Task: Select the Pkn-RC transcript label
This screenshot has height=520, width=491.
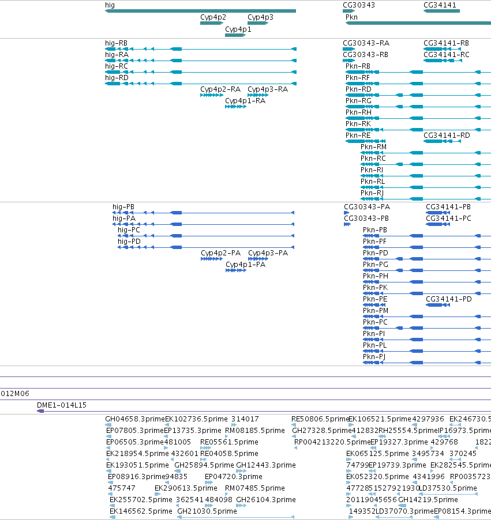Action: click(373, 159)
